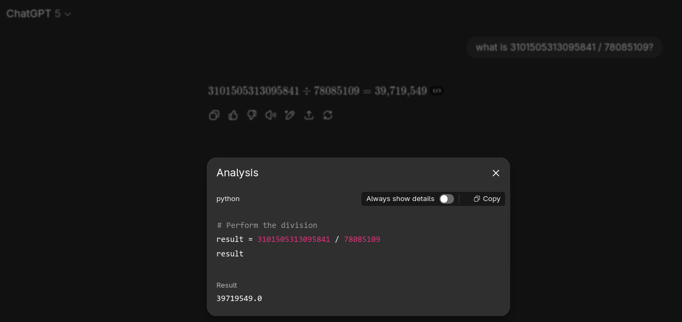Select the user message about 3101505313095841 / 78085109
This screenshot has width=682, height=322.
[x=564, y=47]
